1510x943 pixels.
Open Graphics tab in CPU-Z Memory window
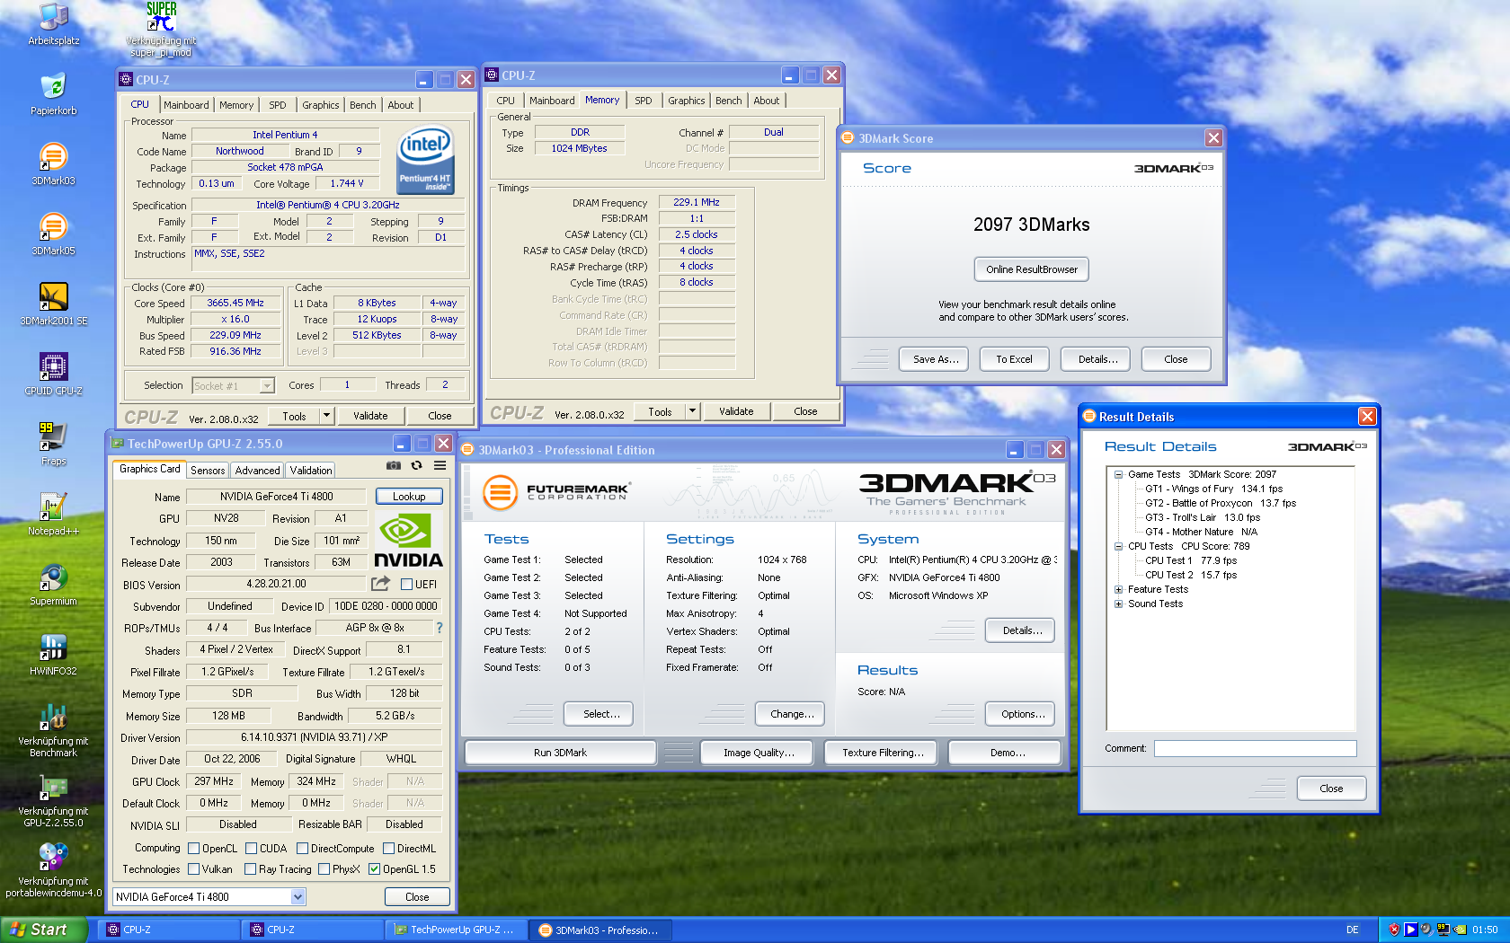[x=687, y=101]
